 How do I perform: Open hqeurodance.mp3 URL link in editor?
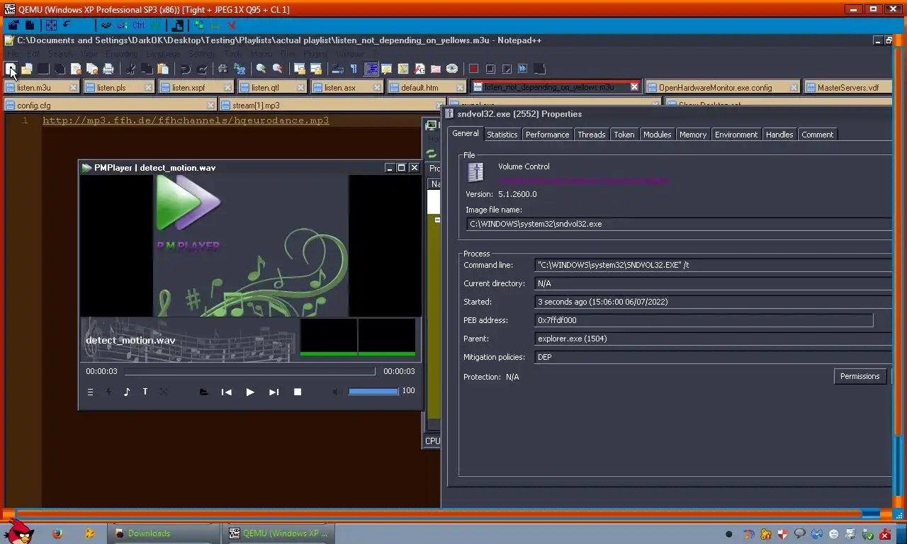[186, 120]
